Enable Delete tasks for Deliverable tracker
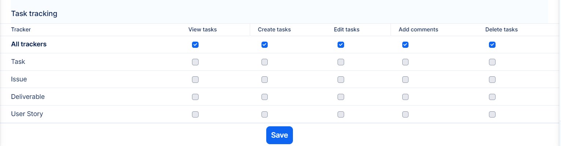Image resolution: width=561 pixels, height=146 pixels. [492, 97]
